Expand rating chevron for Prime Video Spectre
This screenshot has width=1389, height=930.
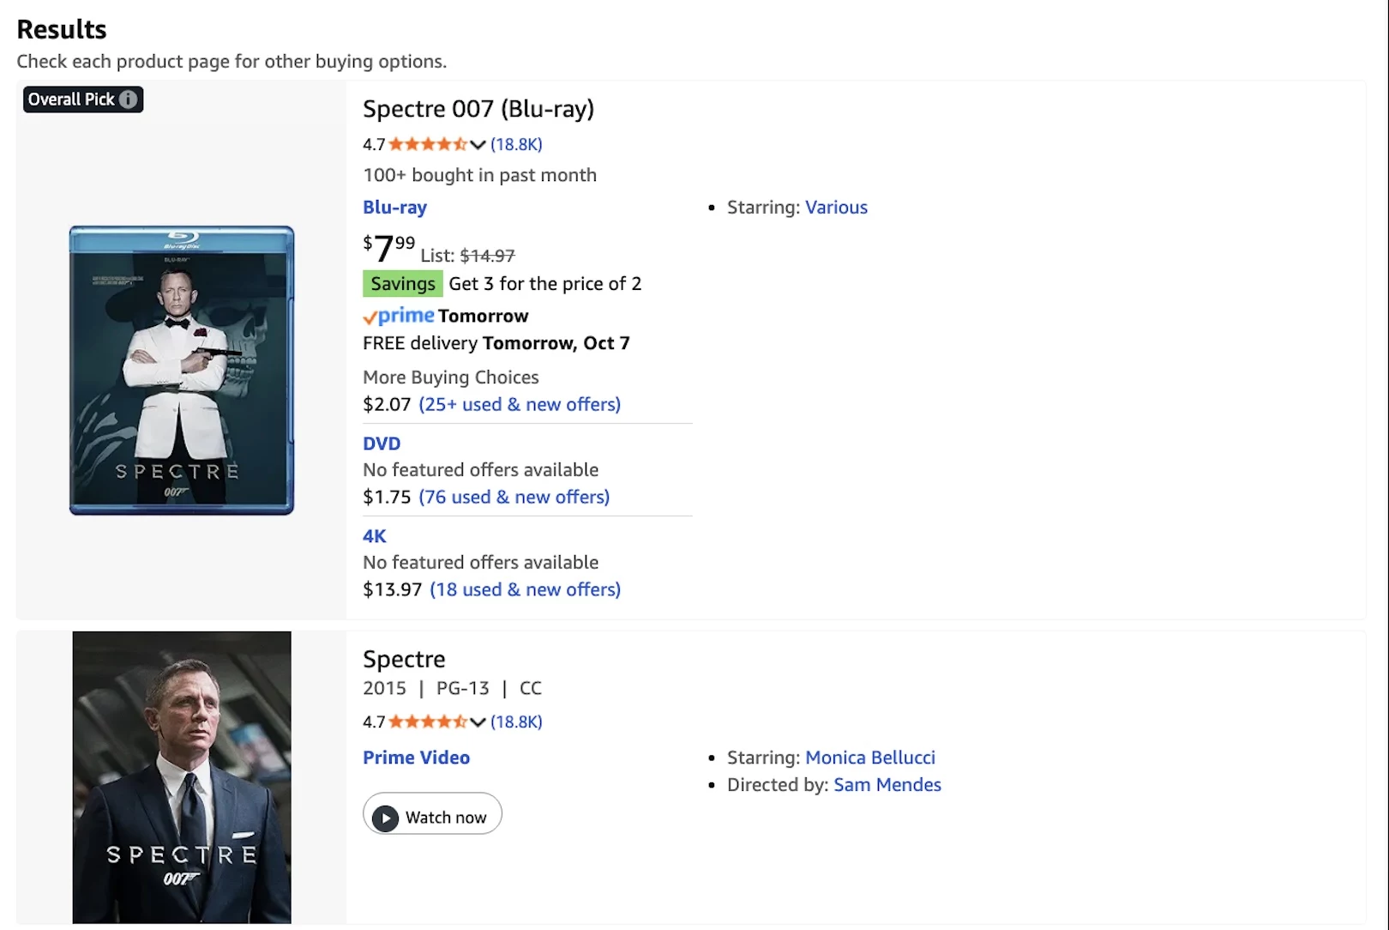(478, 722)
